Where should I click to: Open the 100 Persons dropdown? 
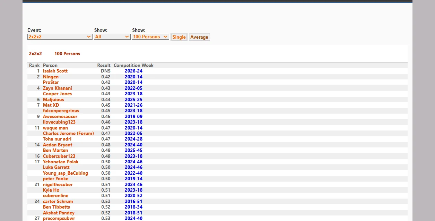pyautogui.click(x=150, y=37)
